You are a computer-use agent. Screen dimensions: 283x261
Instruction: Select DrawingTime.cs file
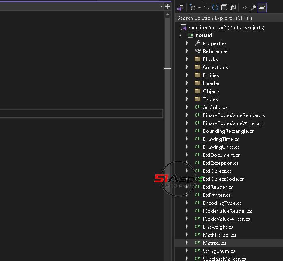[221, 139]
